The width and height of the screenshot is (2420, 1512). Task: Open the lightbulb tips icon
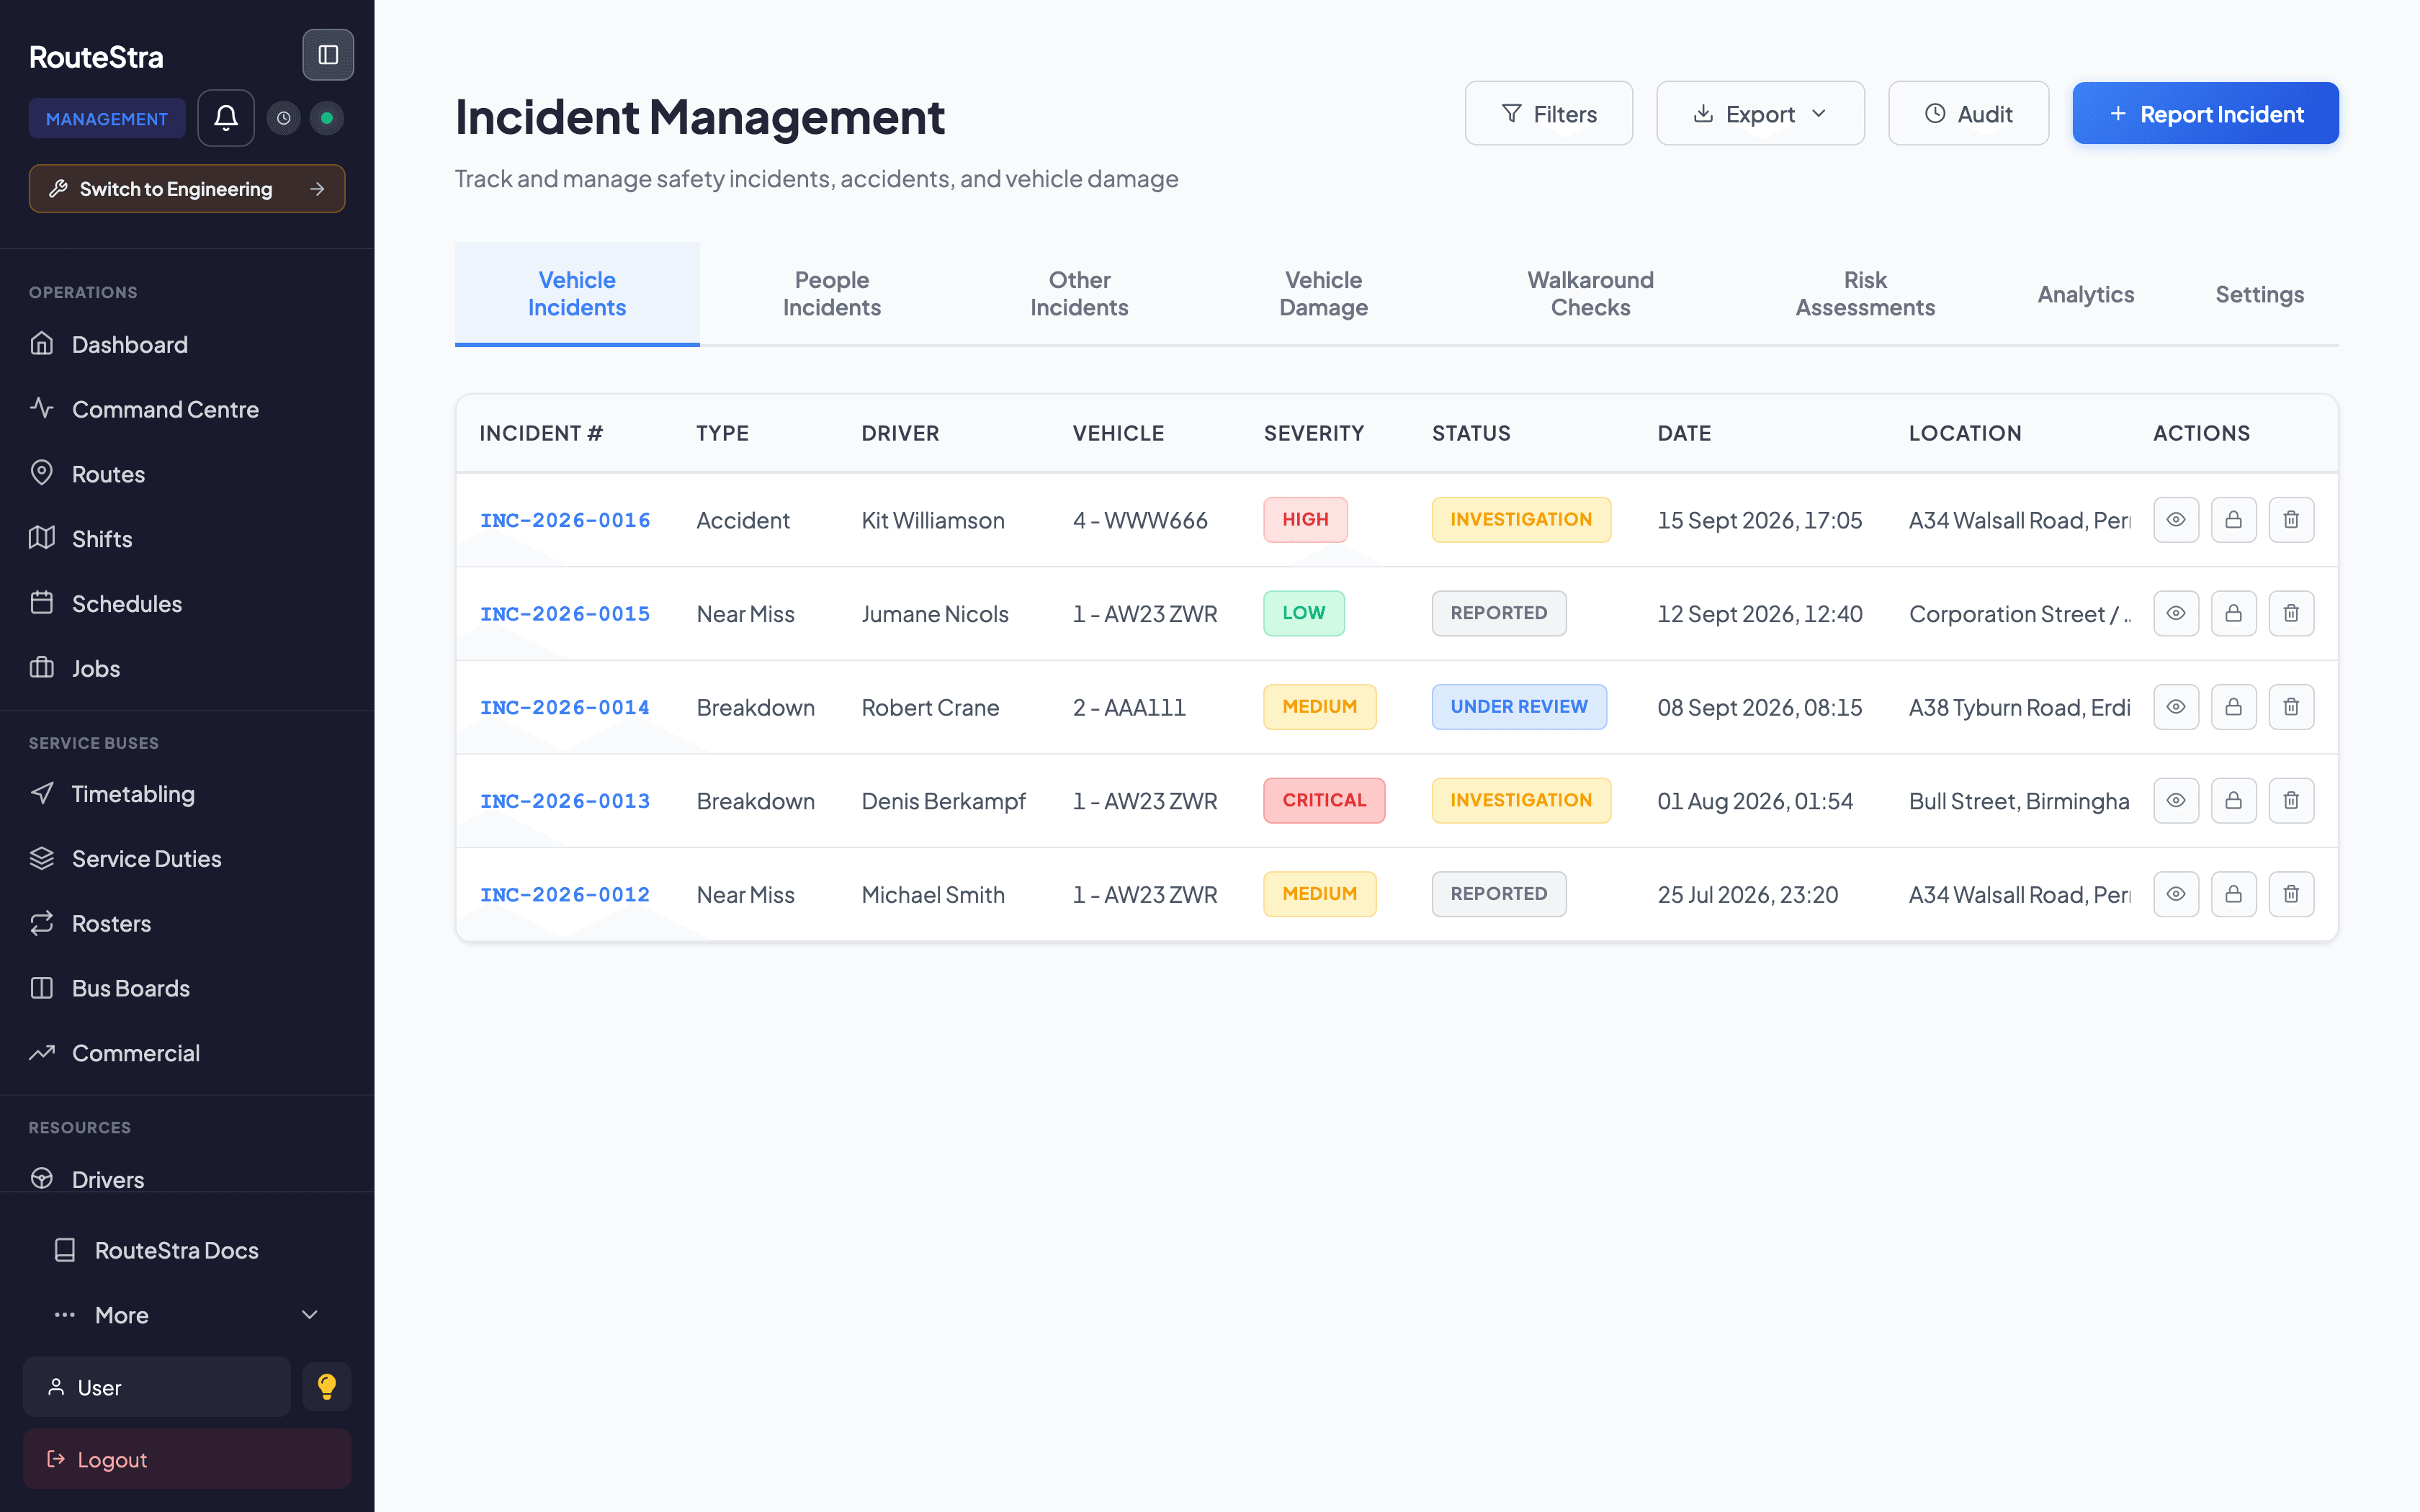click(x=327, y=1386)
